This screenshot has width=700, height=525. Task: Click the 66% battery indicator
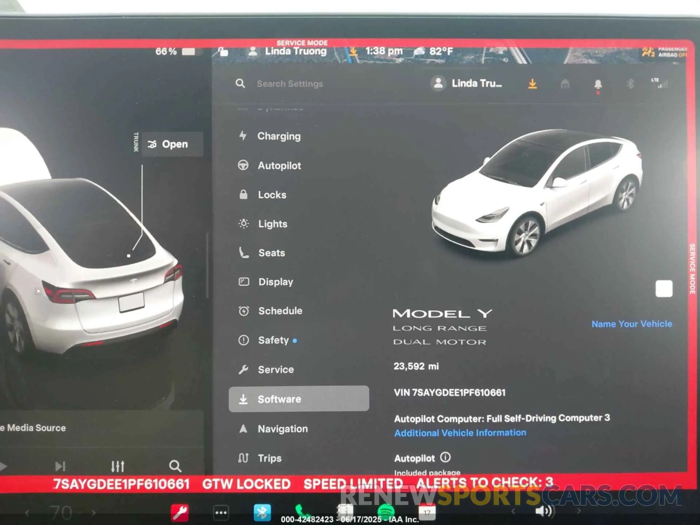point(175,51)
